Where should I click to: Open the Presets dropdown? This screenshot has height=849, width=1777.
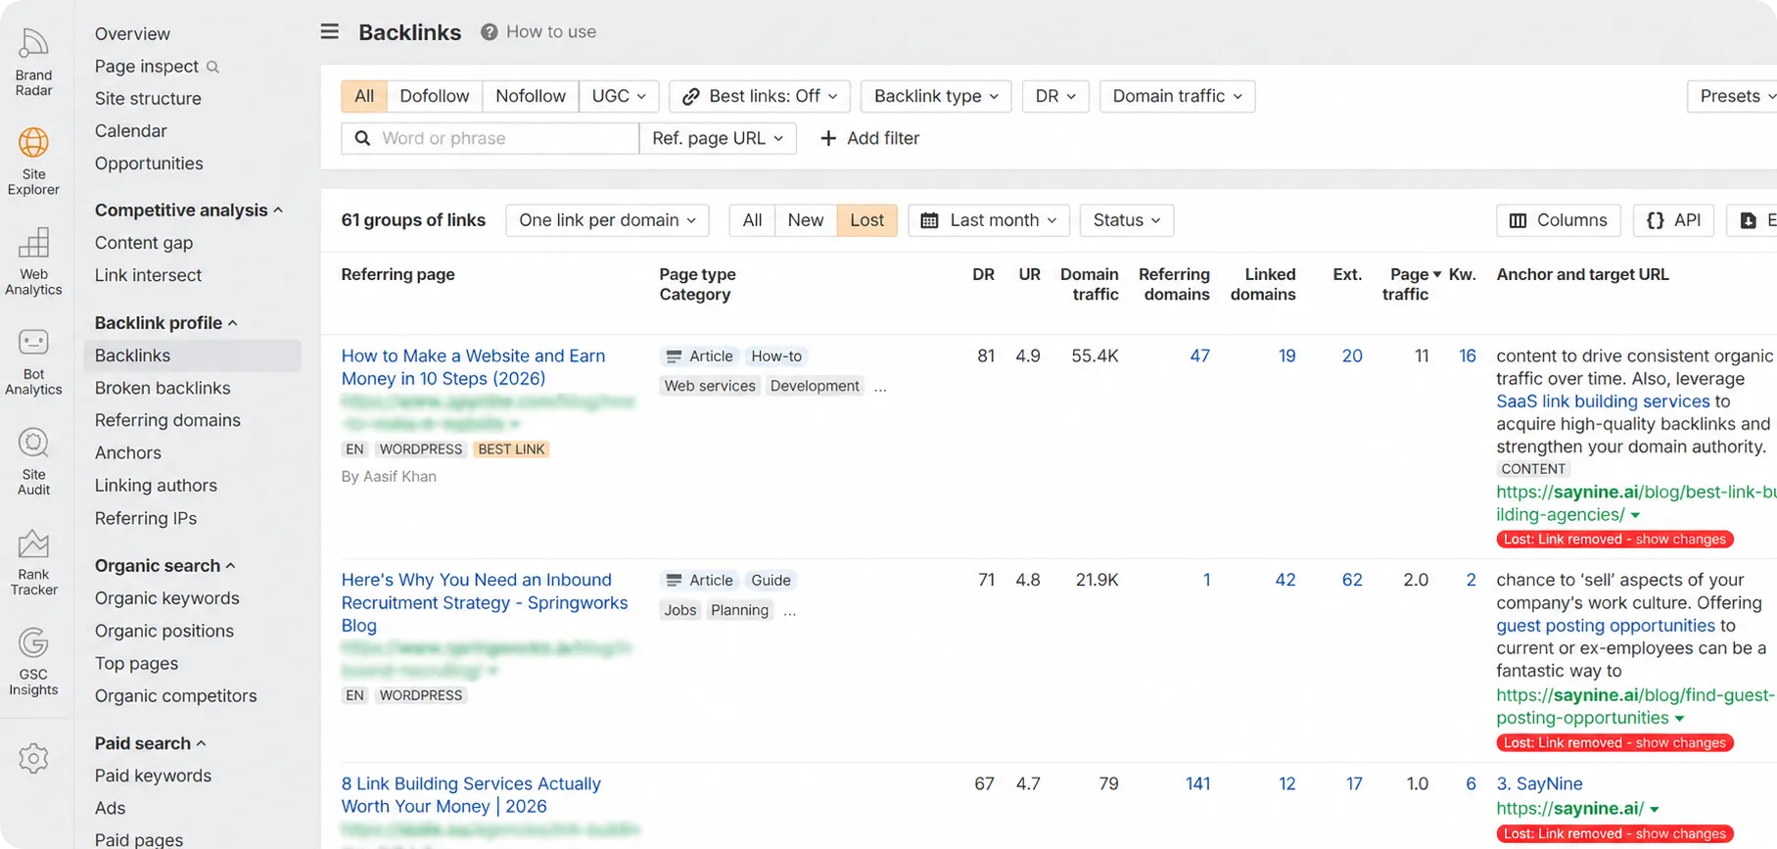tap(1733, 96)
